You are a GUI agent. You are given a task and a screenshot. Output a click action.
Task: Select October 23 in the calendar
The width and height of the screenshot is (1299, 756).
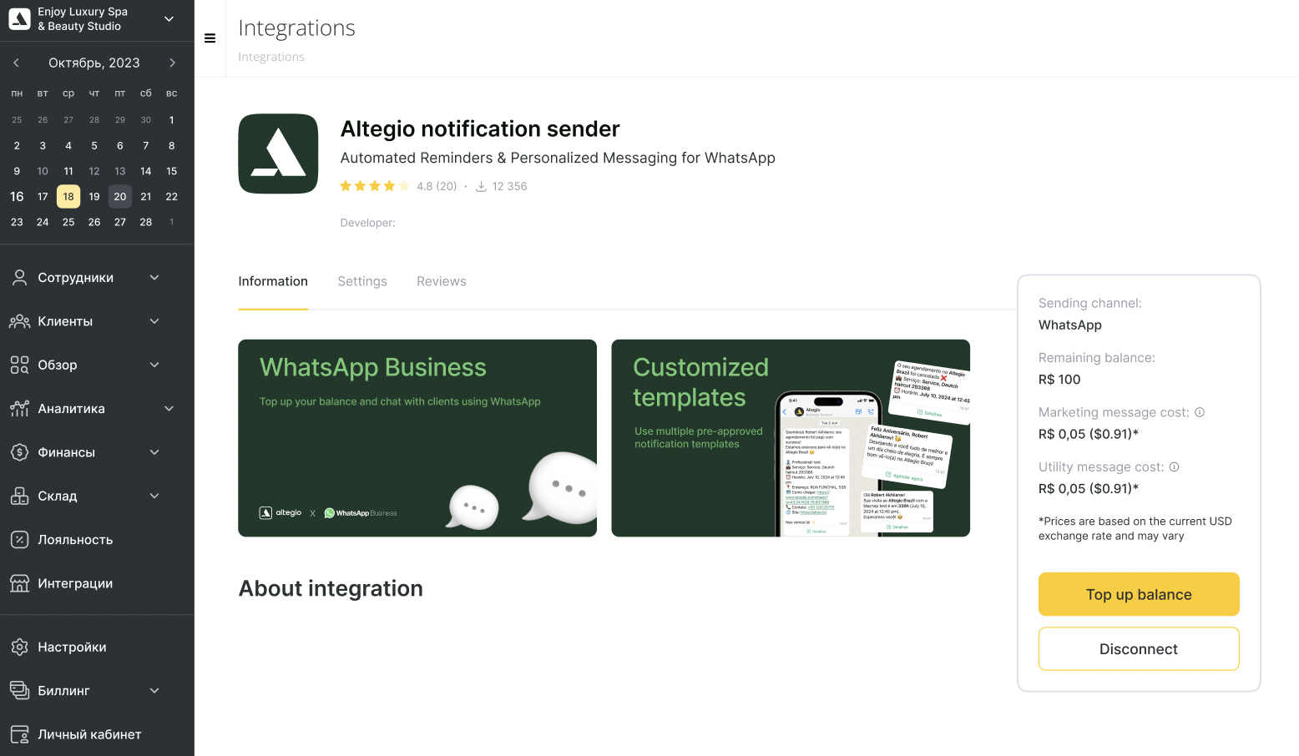(x=17, y=222)
